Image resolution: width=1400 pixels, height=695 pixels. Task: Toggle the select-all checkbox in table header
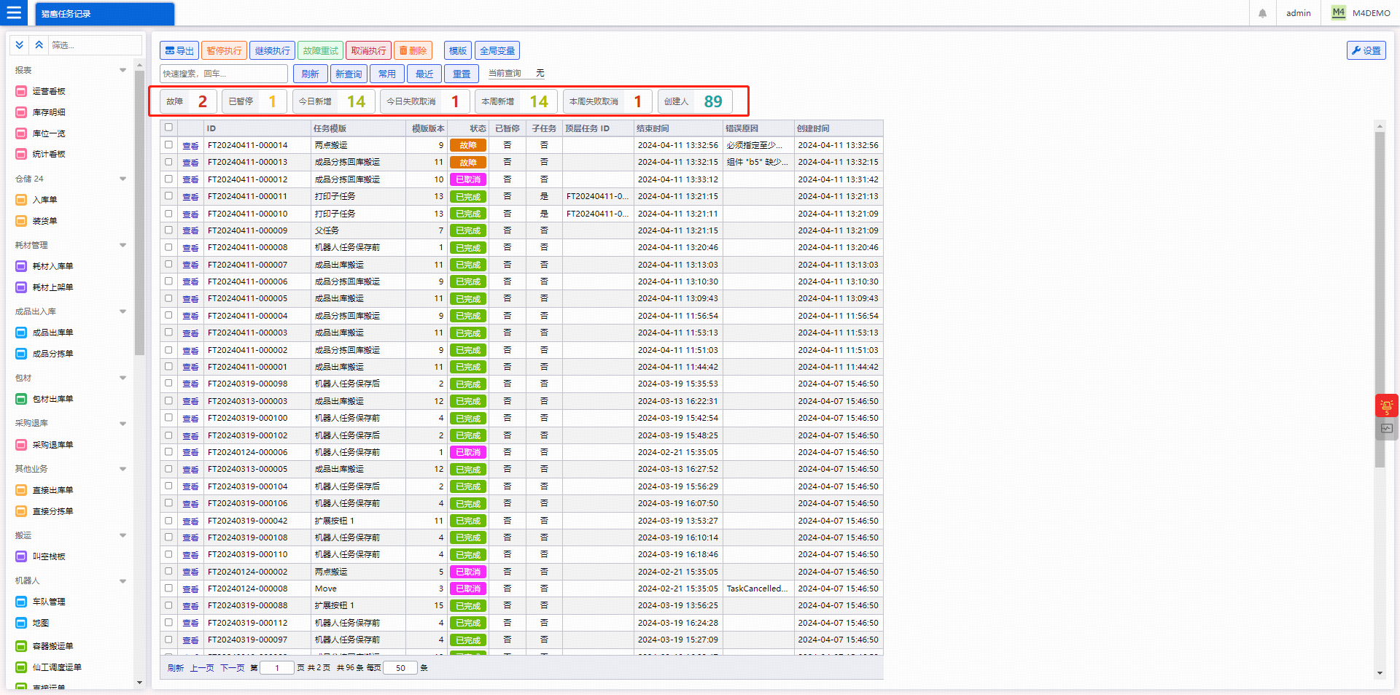(168, 128)
